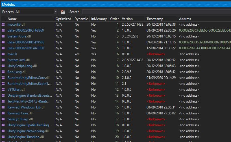Screen dimensions: 231x142
Task: Click the Unknown timestamp of eval-0
Action: 156,54
